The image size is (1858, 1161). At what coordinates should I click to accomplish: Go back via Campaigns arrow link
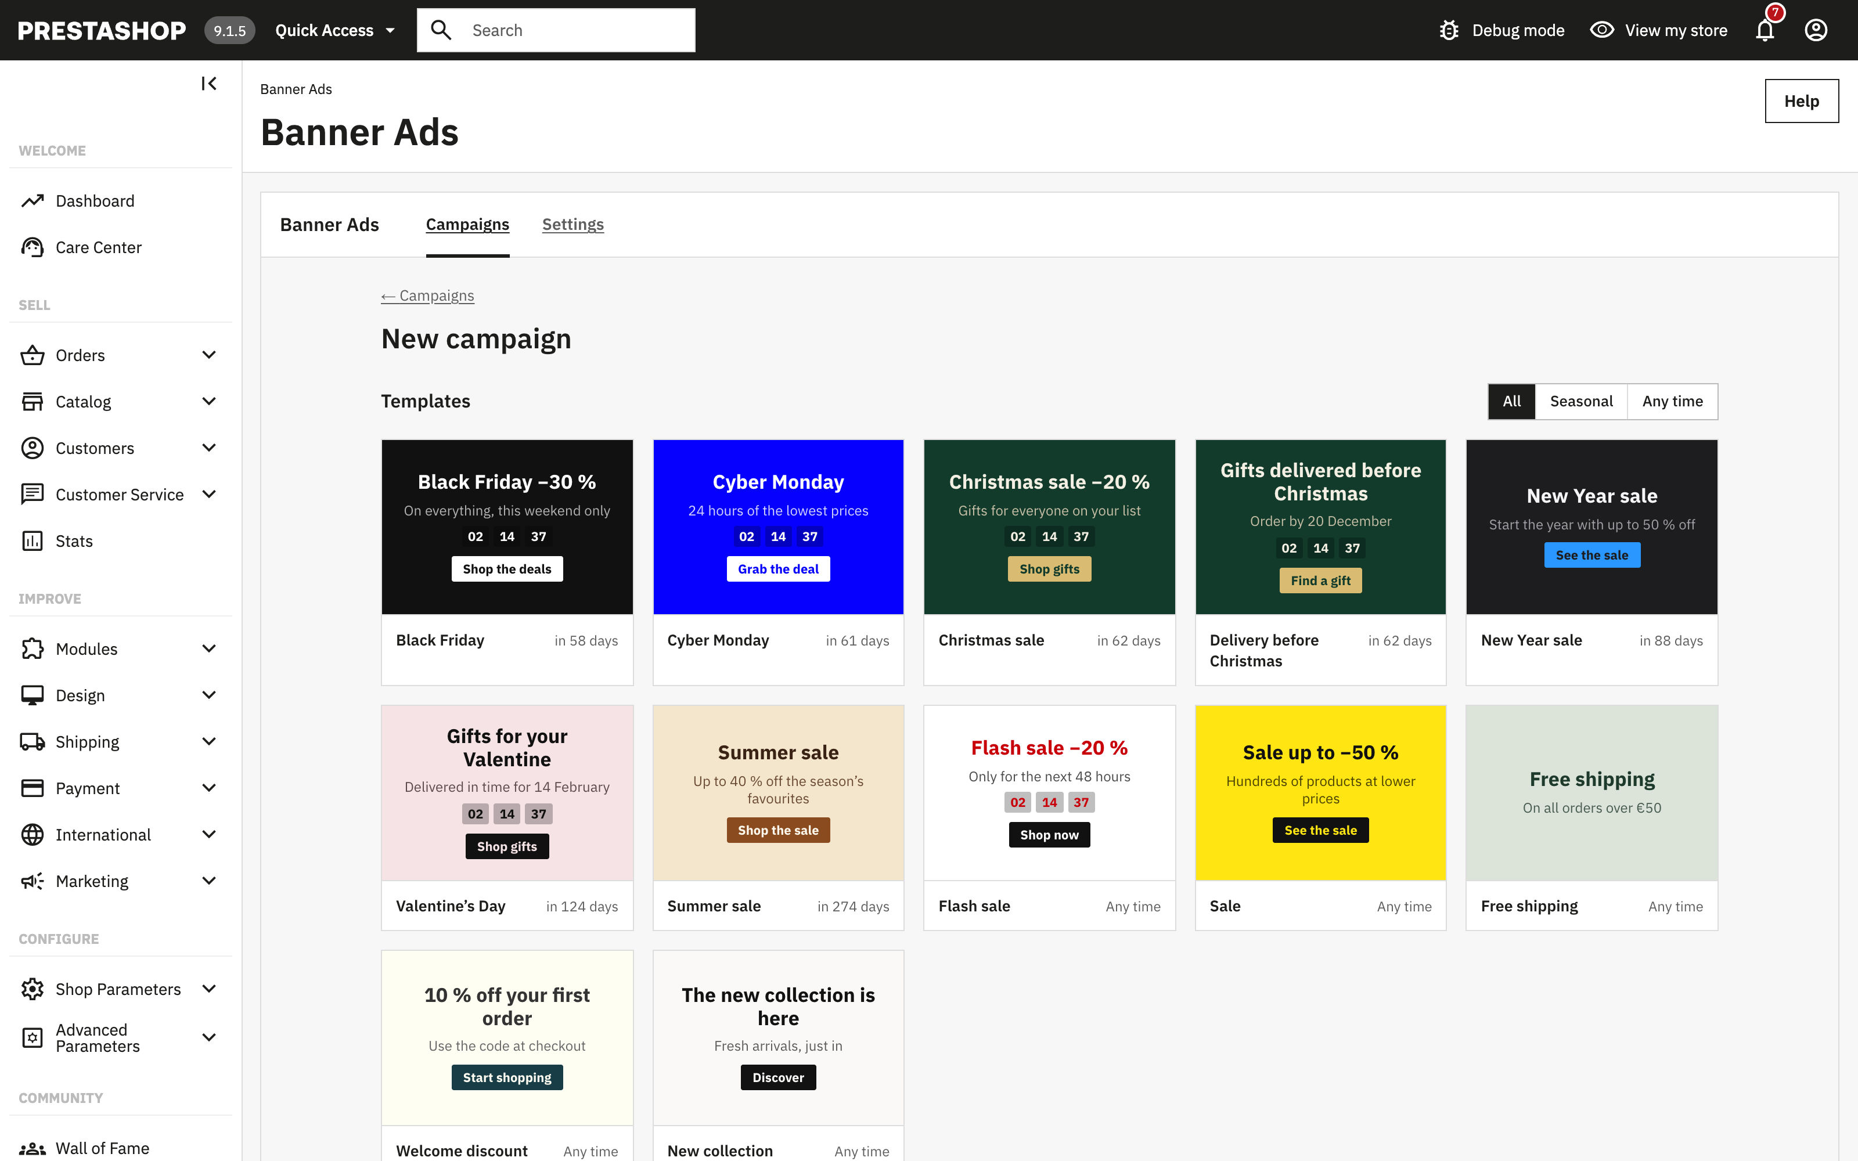(x=428, y=295)
